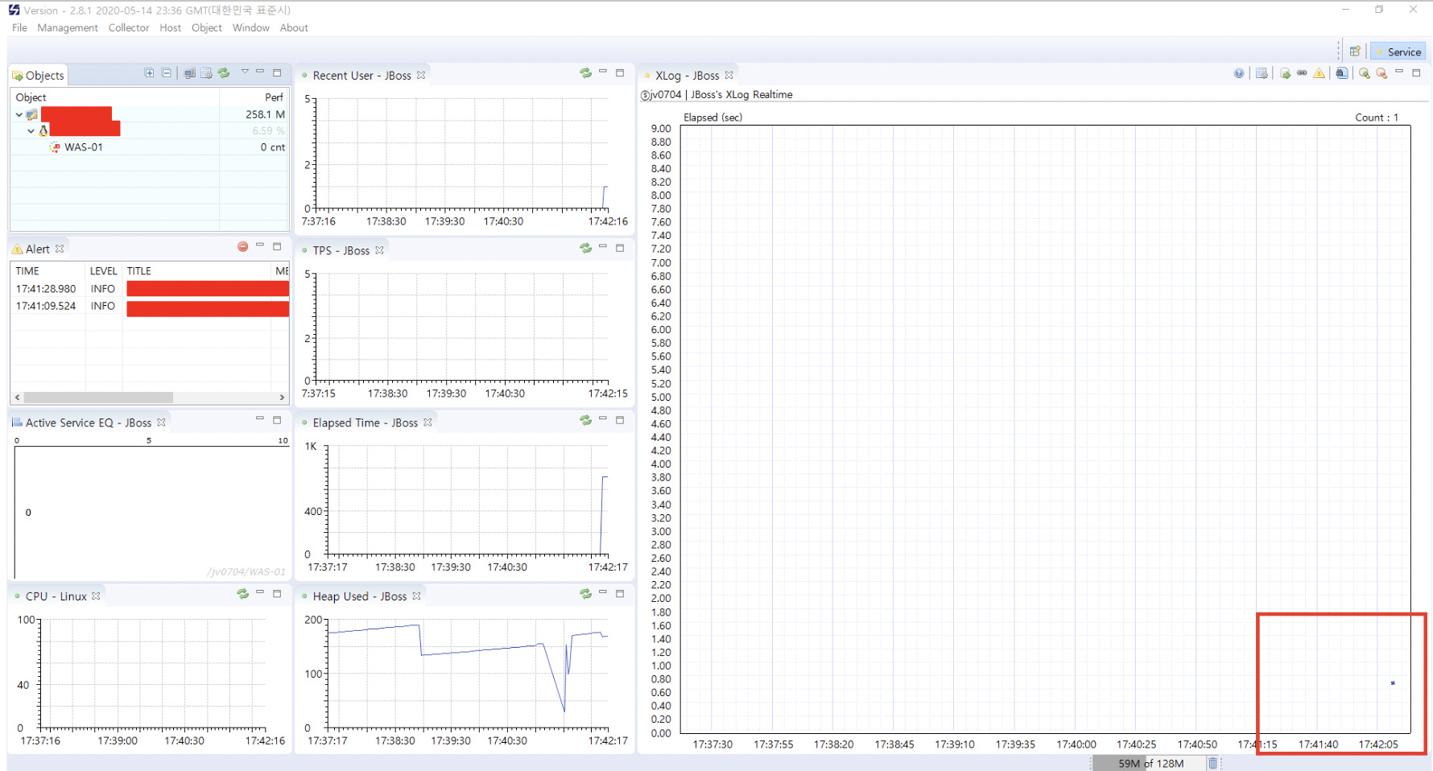Close the Heap Used - JBoss tab

tap(416, 596)
